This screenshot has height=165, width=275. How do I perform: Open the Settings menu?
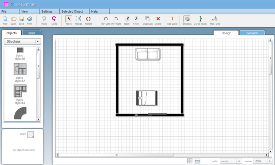pyautogui.click(x=50, y=12)
